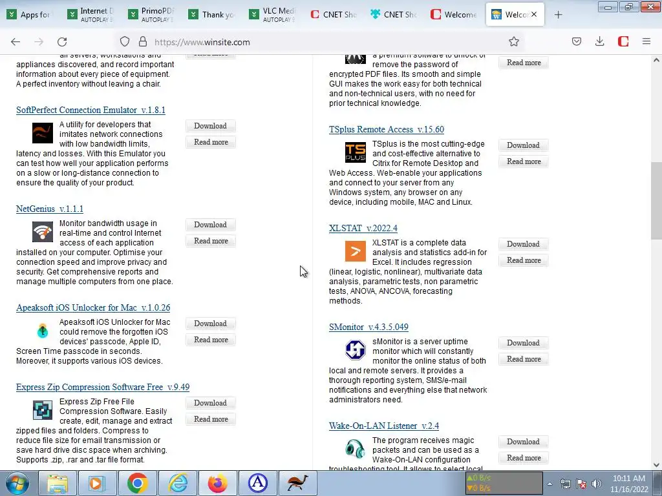Read more about SoftPerfect Connection Emulator

(211, 142)
